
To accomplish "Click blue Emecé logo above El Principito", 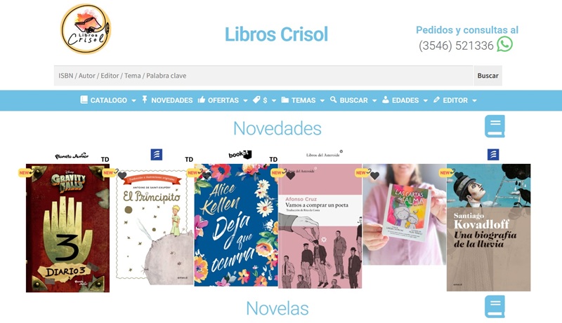I will 156,155.
